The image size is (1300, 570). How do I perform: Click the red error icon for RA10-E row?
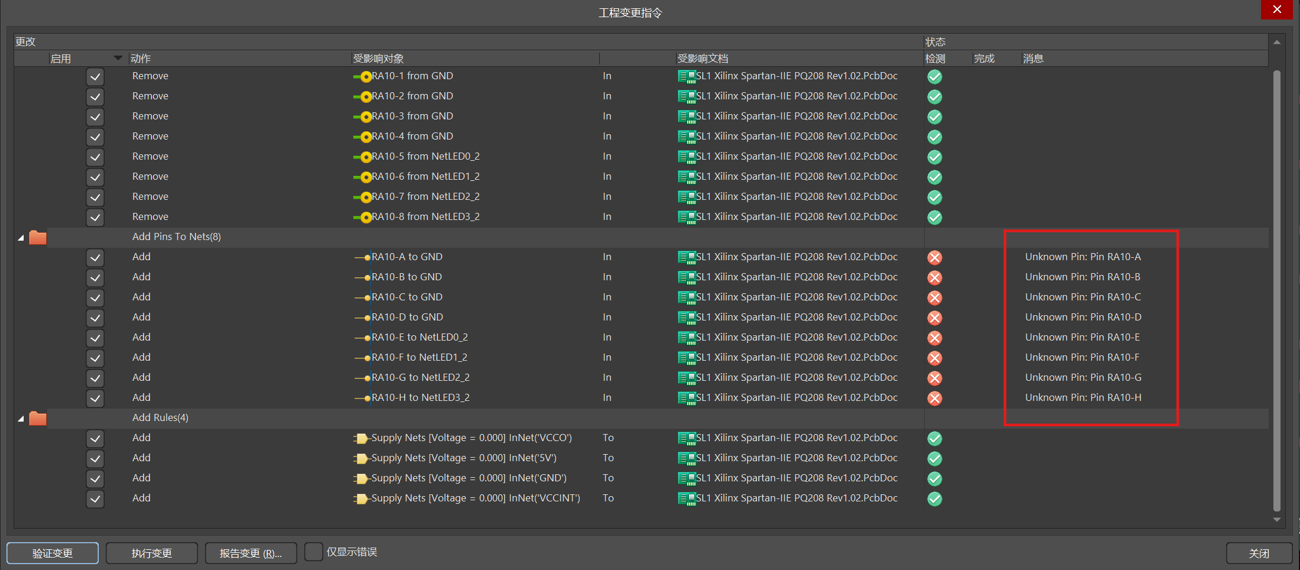point(934,338)
